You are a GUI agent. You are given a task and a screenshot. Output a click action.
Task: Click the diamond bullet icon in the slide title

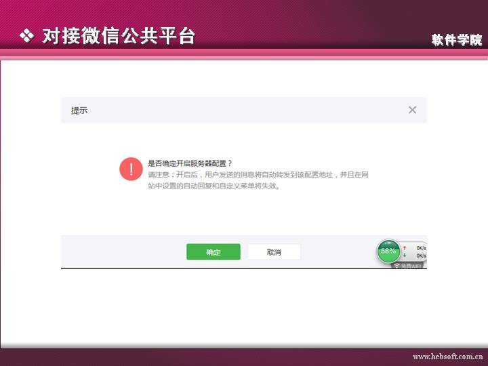point(26,36)
